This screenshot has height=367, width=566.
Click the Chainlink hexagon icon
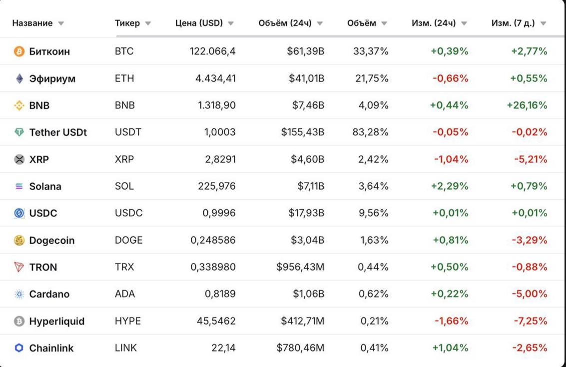point(19,348)
